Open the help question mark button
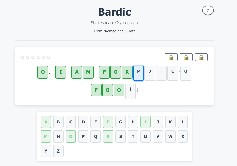The image size is (237, 166). pos(208,11)
